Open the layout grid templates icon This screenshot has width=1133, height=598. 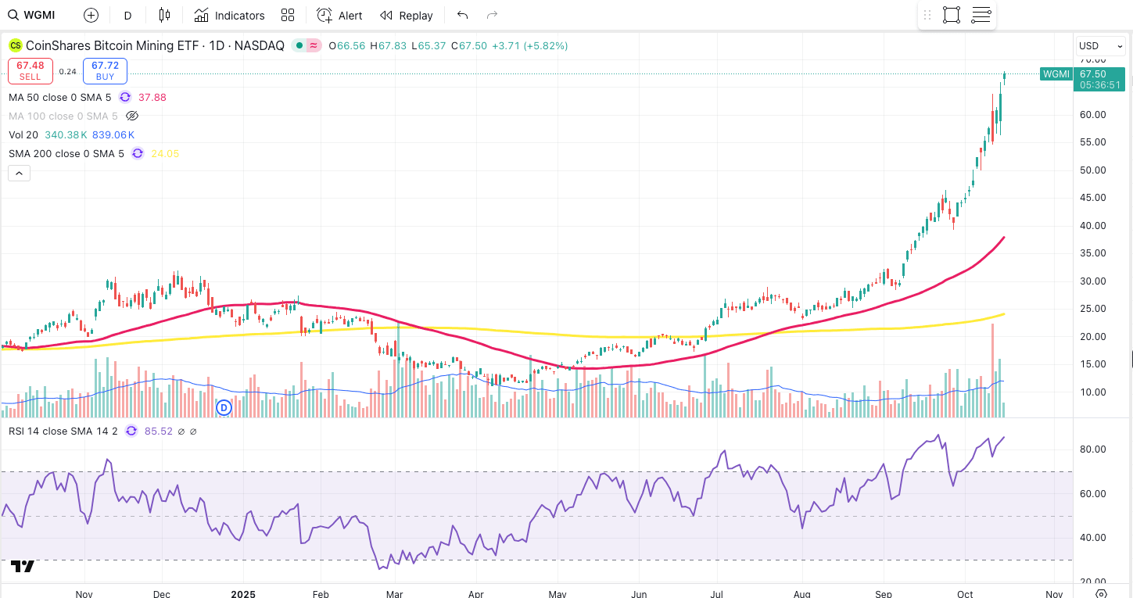click(x=288, y=16)
